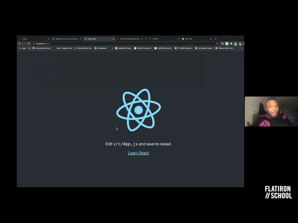Open the first ASYNC Canvas folder bookmark
The image size is (298, 223).
coord(143,48)
